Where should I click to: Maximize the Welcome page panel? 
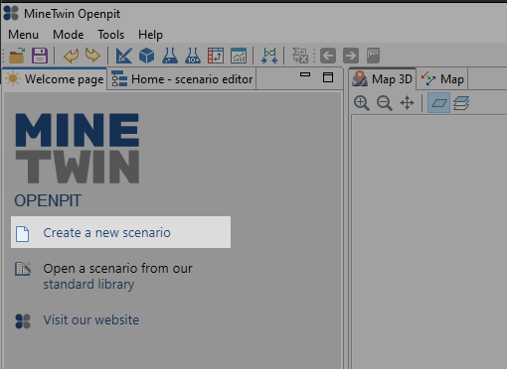point(328,77)
